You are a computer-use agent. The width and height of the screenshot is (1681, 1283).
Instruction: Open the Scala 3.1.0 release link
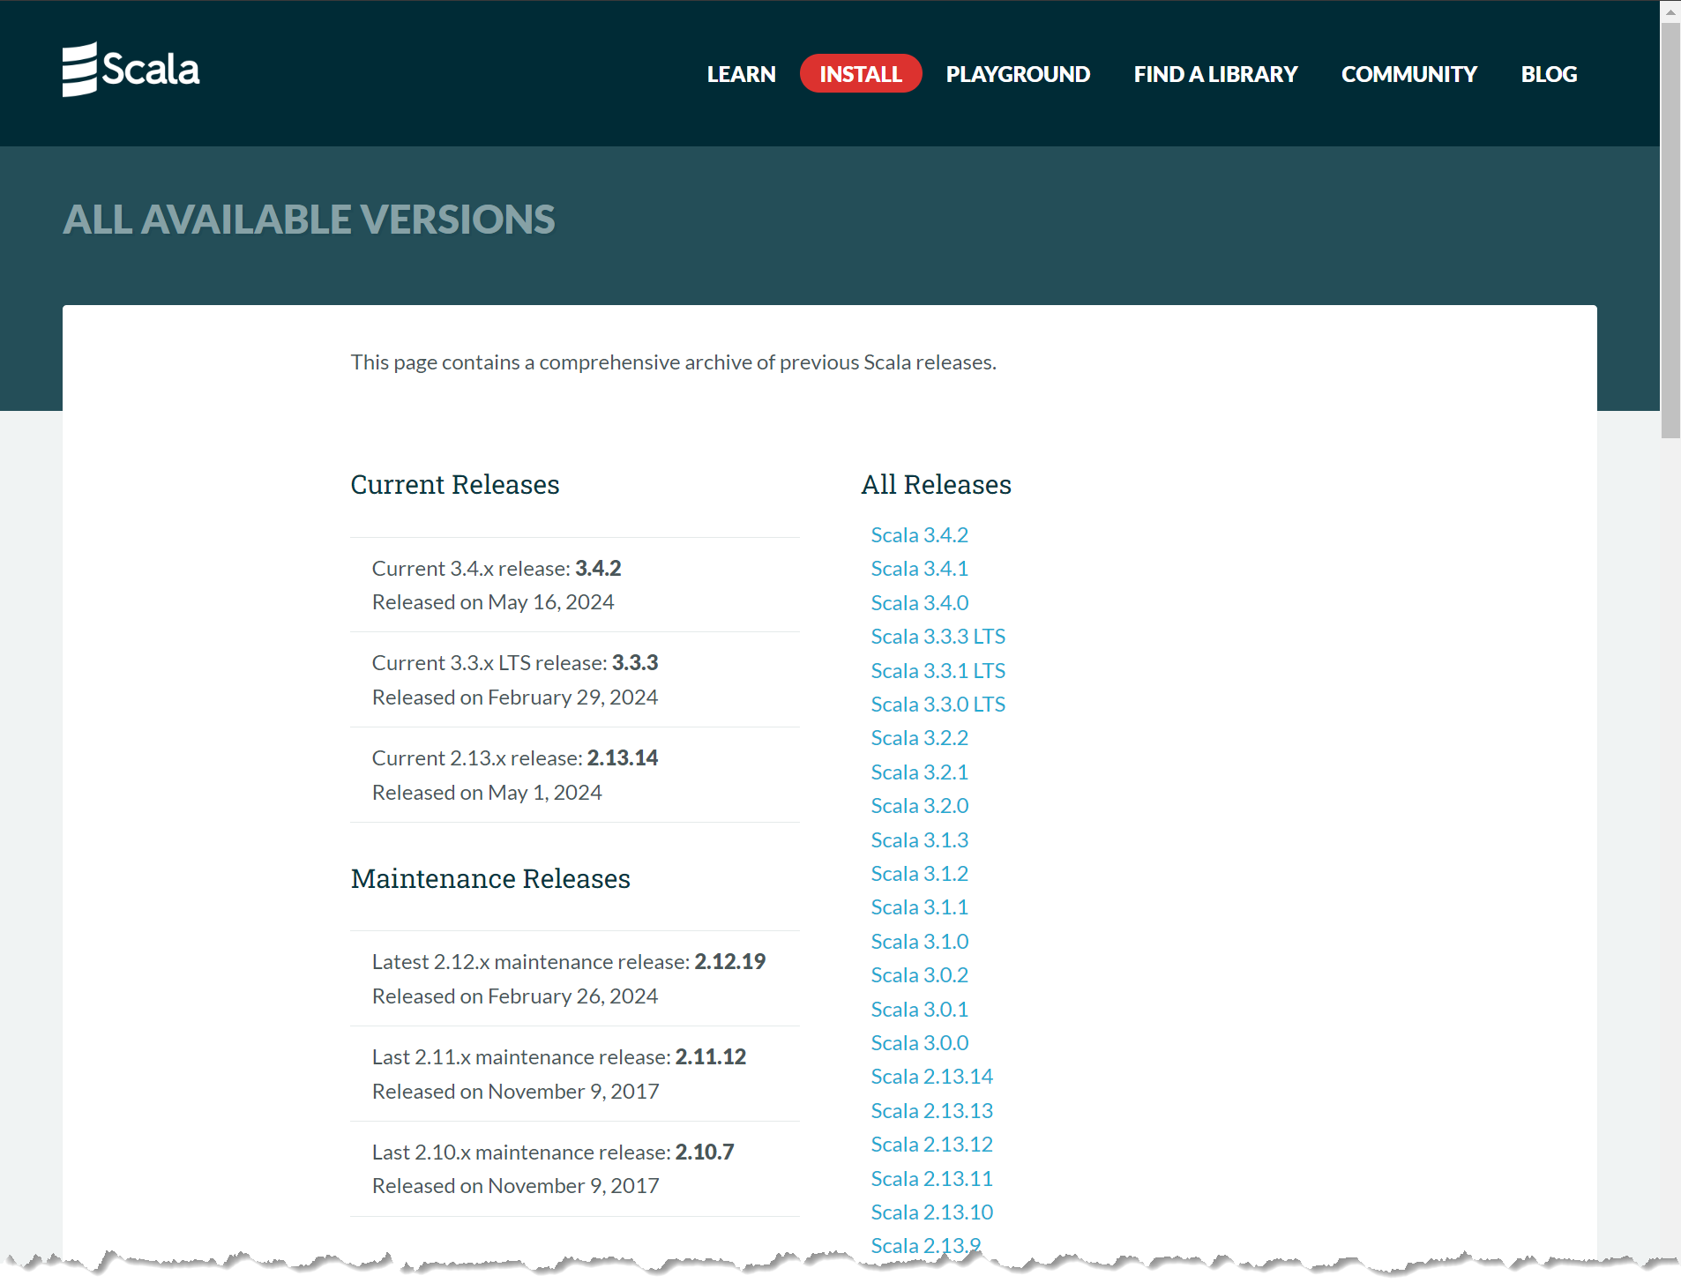point(919,942)
